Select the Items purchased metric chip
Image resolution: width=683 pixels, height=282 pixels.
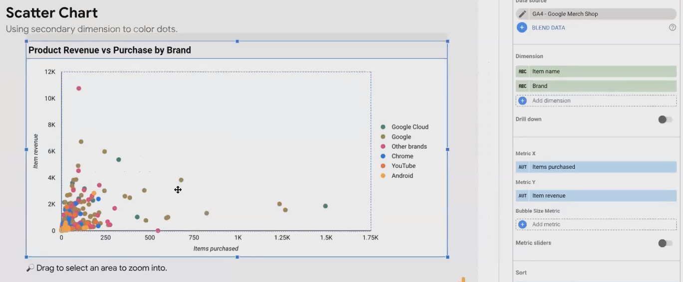point(596,167)
